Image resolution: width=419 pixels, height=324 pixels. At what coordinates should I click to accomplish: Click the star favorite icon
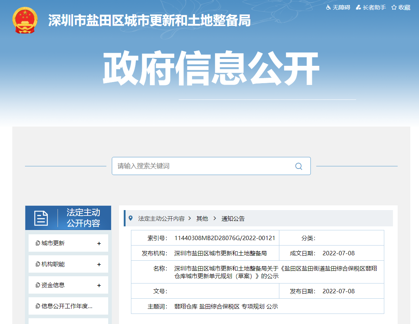click(x=394, y=8)
